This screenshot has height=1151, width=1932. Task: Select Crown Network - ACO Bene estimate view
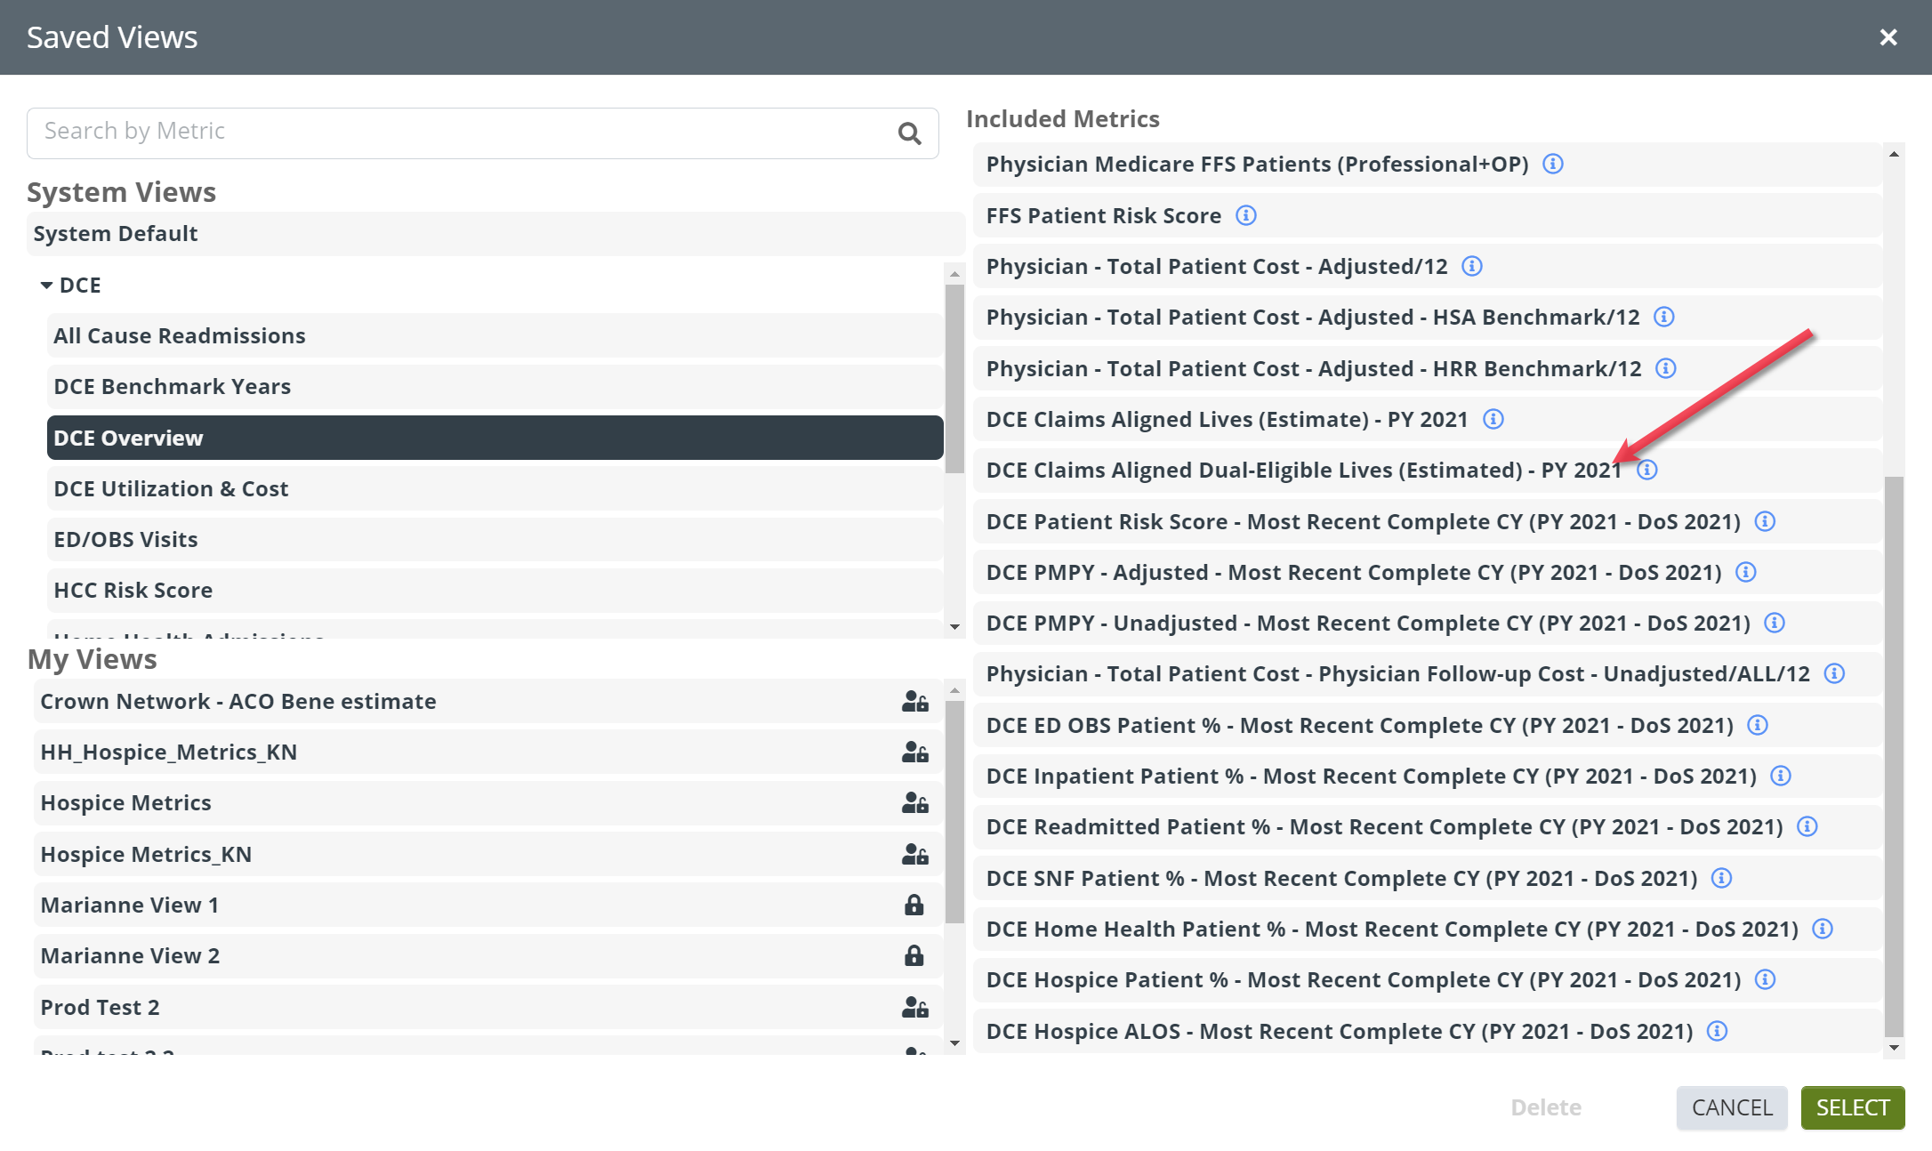[x=487, y=702]
